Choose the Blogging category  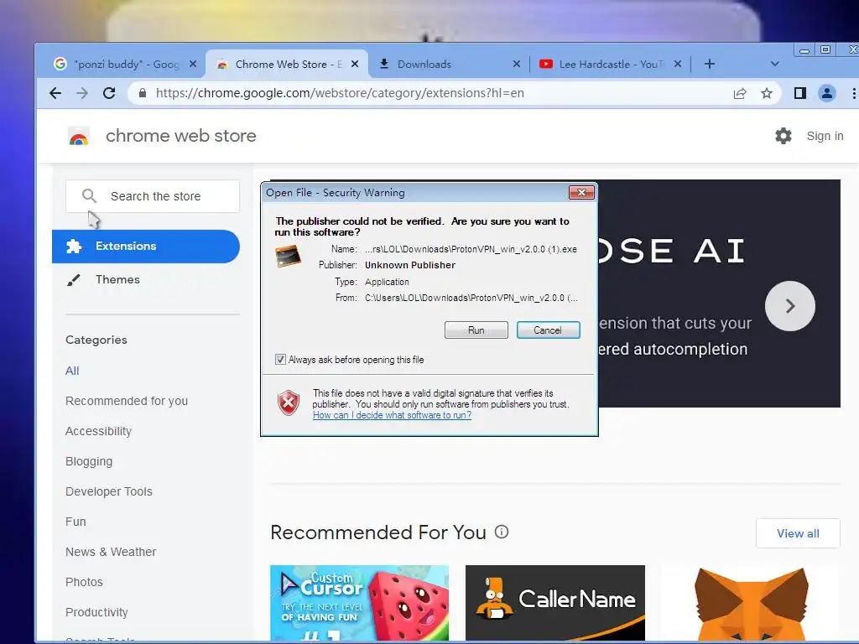(x=89, y=461)
